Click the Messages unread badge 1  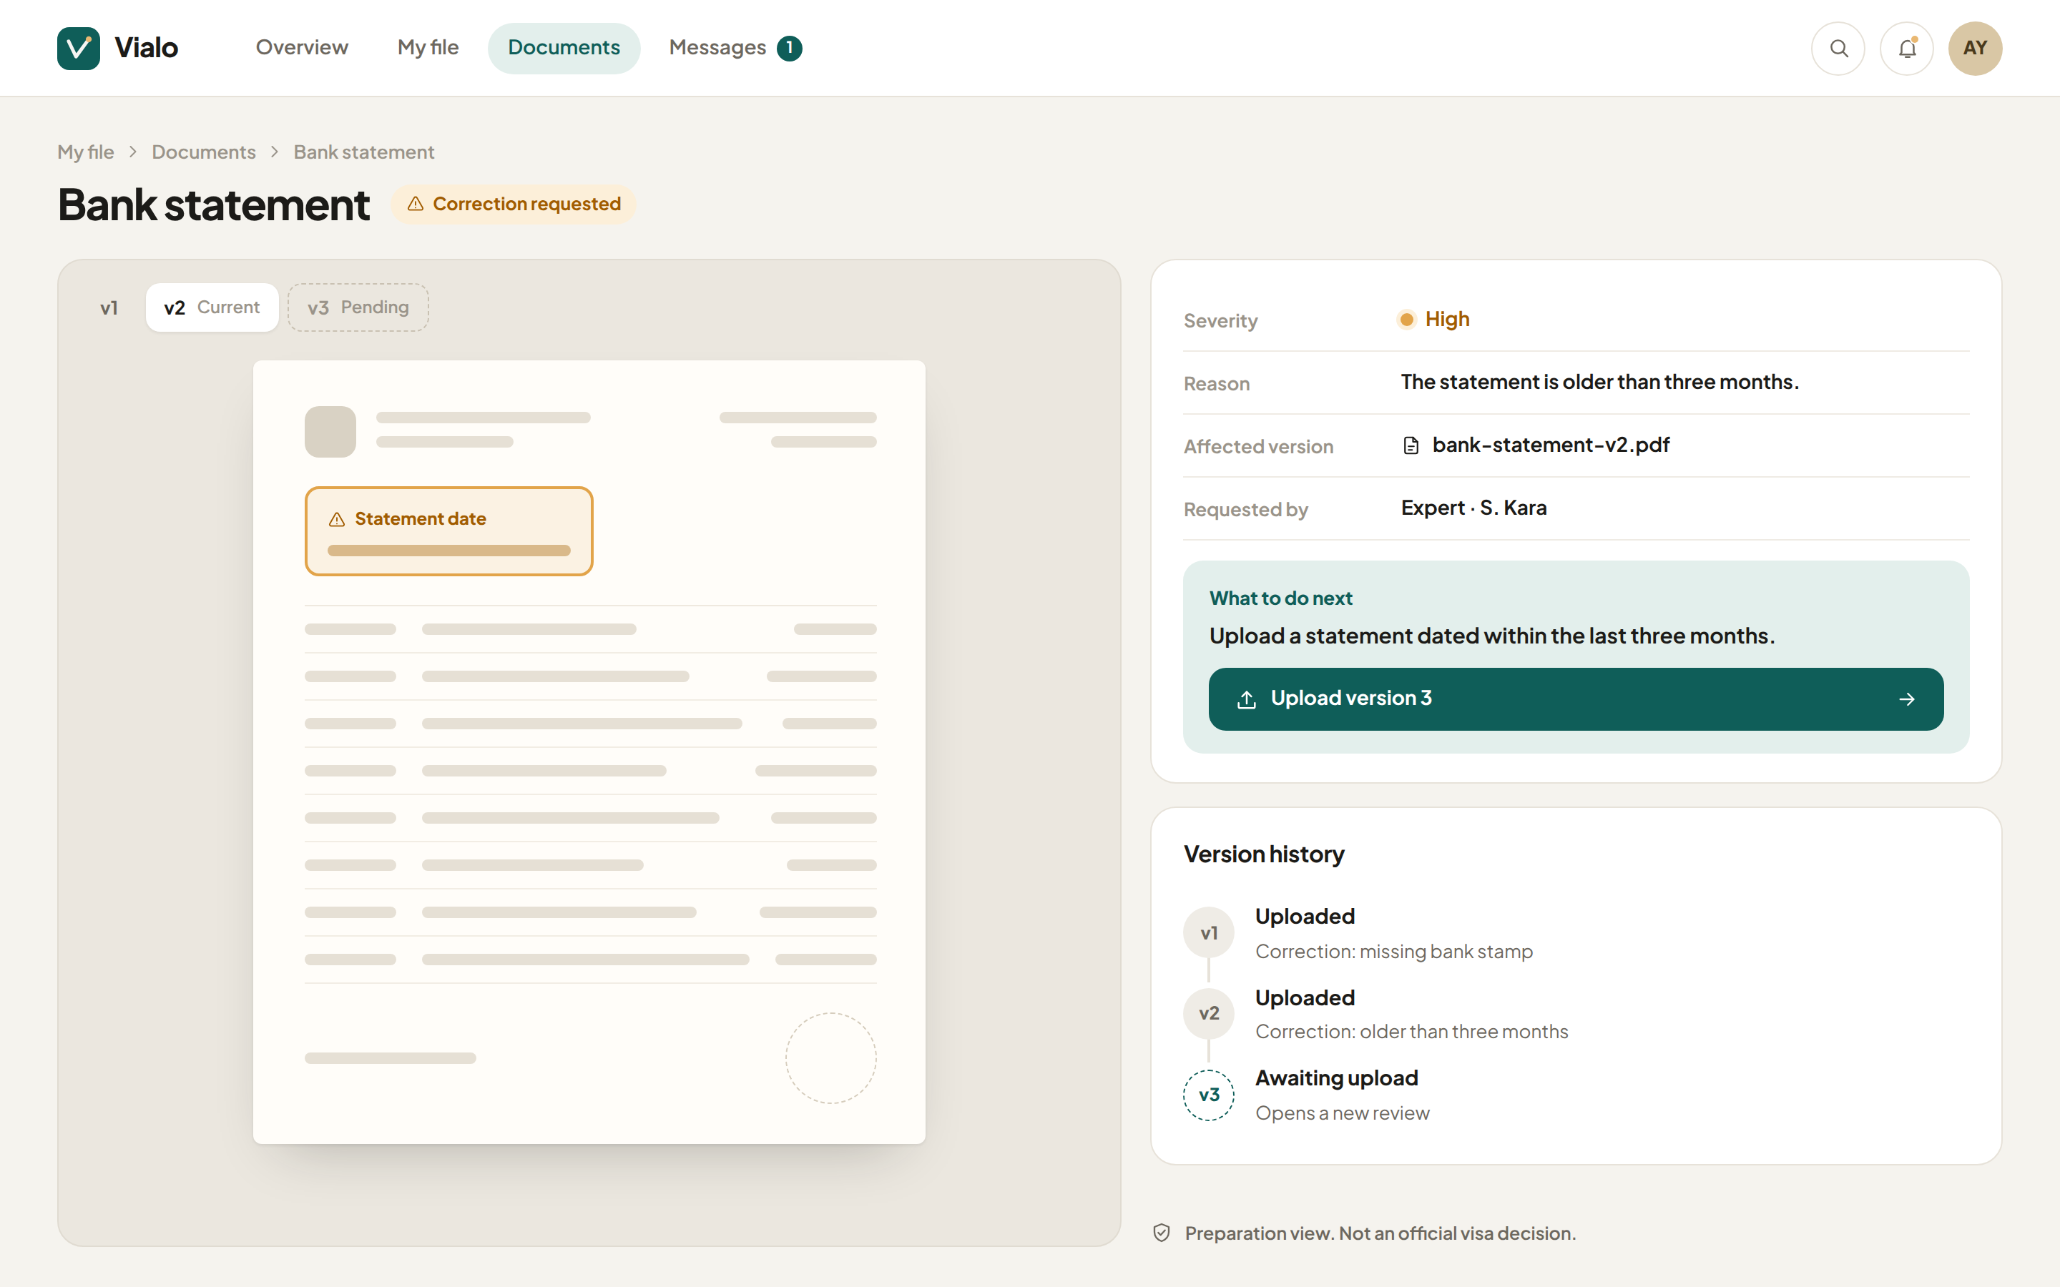tap(789, 49)
